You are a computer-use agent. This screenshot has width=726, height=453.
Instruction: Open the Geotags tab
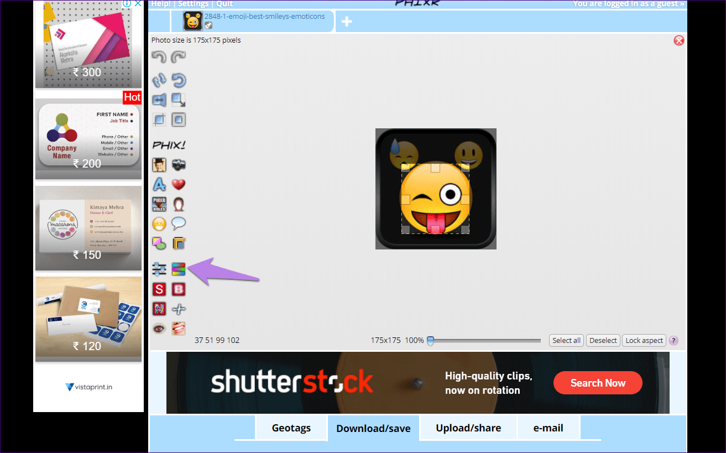(291, 428)
